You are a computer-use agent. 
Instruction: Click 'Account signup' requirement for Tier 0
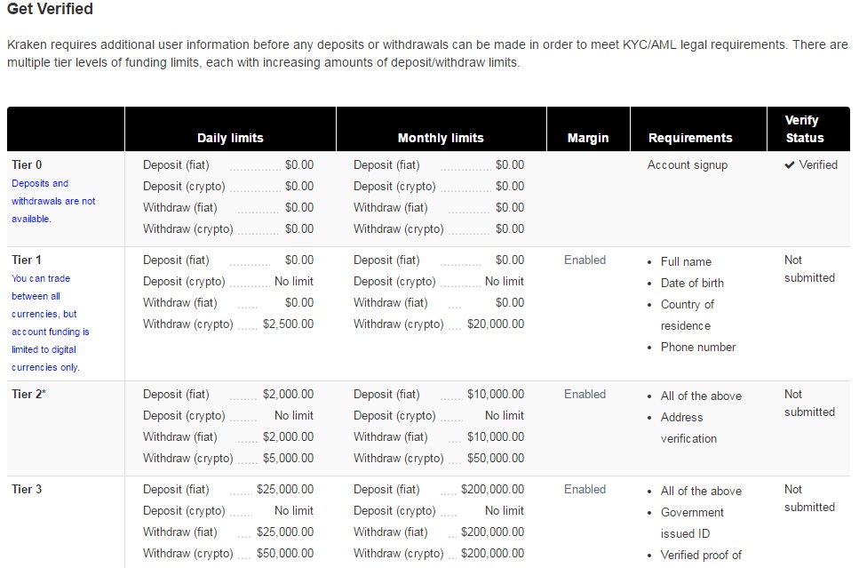687,165
